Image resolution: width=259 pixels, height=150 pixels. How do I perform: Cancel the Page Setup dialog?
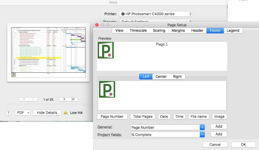tap(215, 144)
